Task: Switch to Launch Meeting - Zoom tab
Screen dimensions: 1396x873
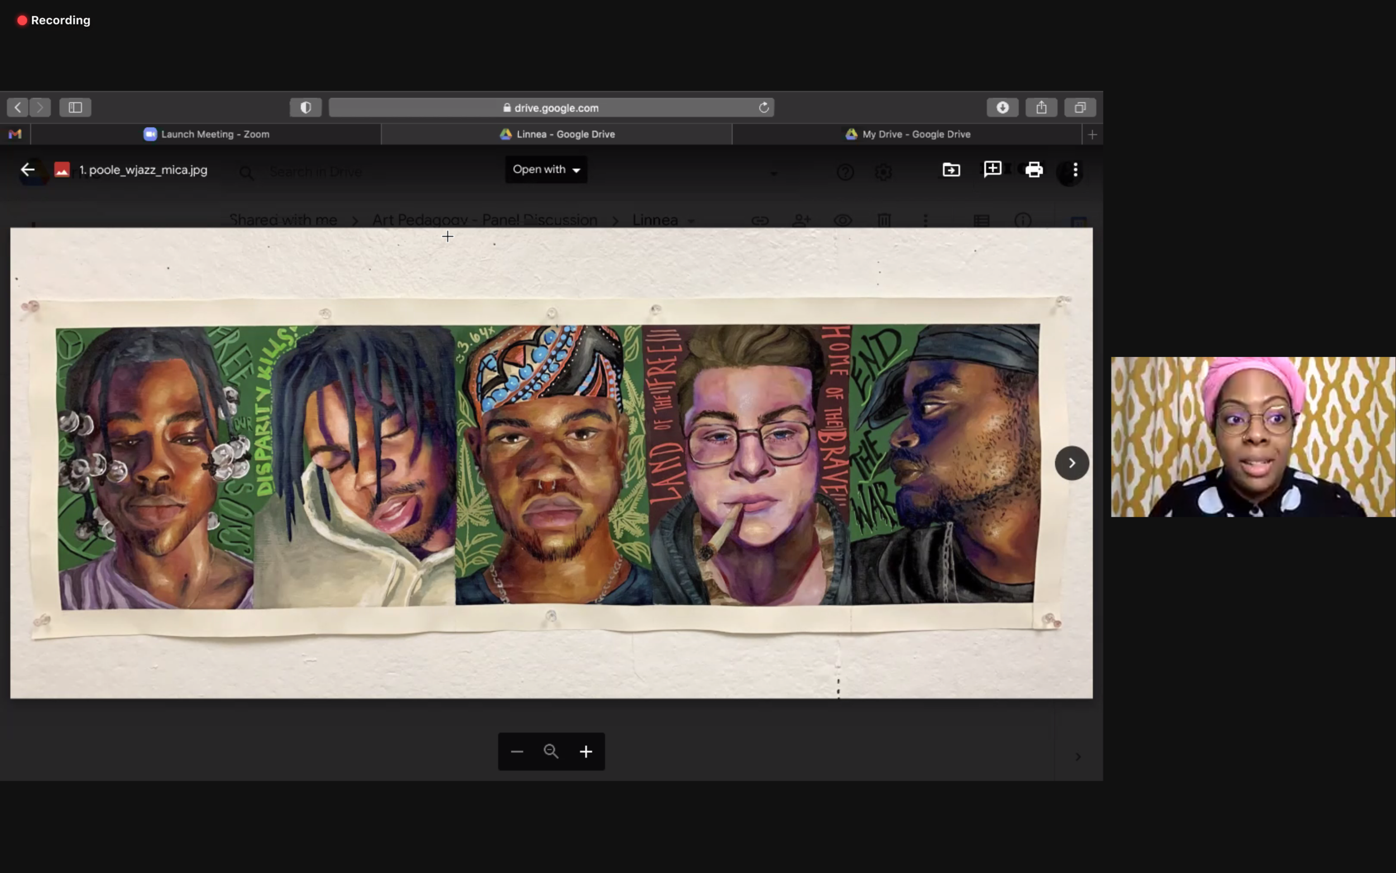Action: pyautogui.click(x=206, y=134)
